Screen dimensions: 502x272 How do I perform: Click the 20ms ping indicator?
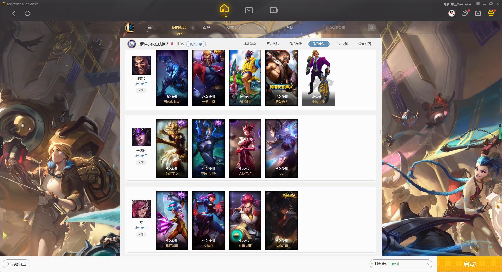(x=394, y=264)
